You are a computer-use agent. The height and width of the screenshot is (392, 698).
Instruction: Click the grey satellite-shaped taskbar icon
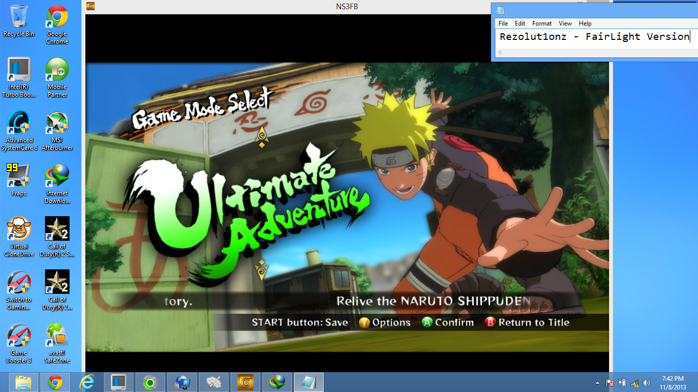point(213,382)
